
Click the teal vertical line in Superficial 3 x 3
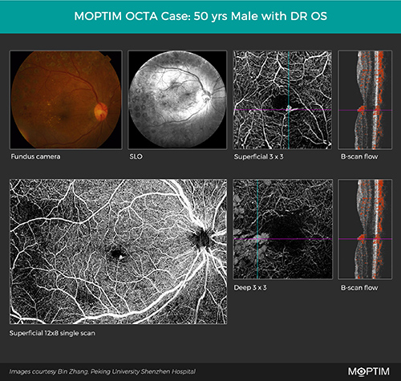pos(289,99)
